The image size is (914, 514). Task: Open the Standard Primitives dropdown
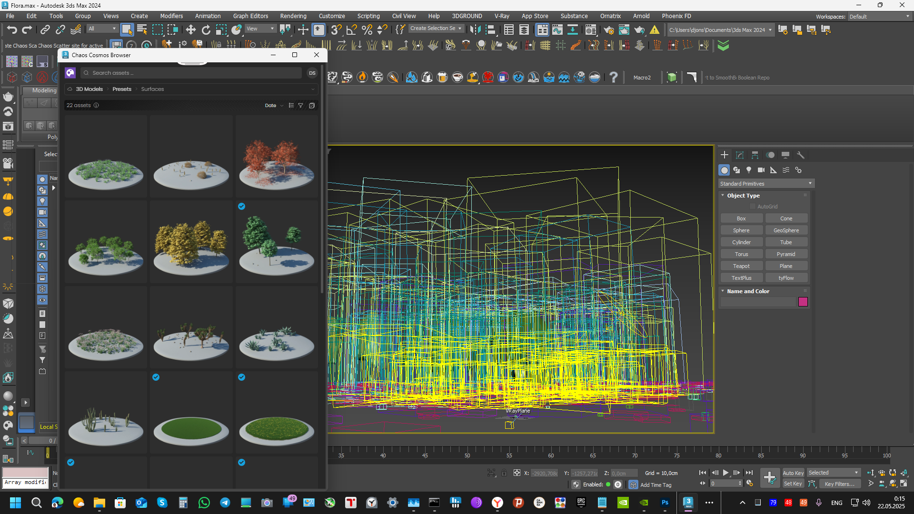click(766, 184)
